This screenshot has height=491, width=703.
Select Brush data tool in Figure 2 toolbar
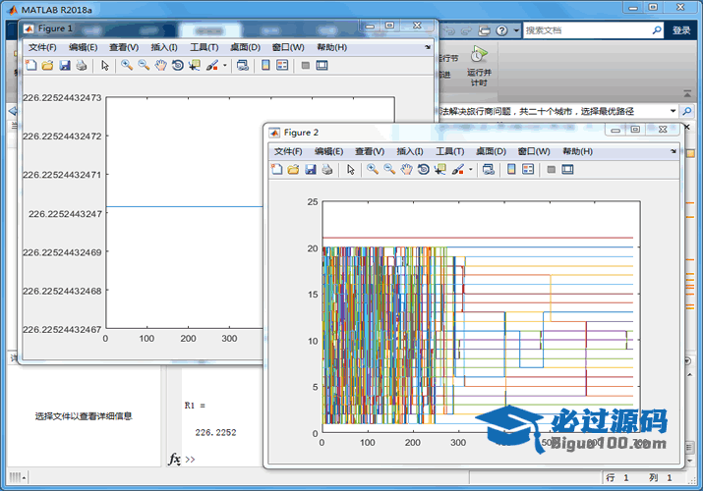pyautogui.click(x=458, y=169)
